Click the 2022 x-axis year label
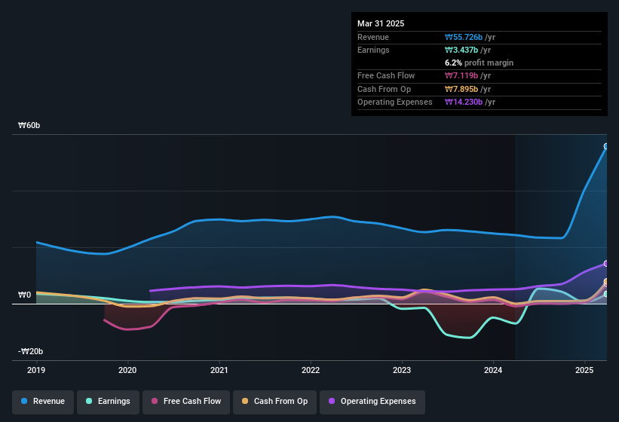 [x=311, y=370]
